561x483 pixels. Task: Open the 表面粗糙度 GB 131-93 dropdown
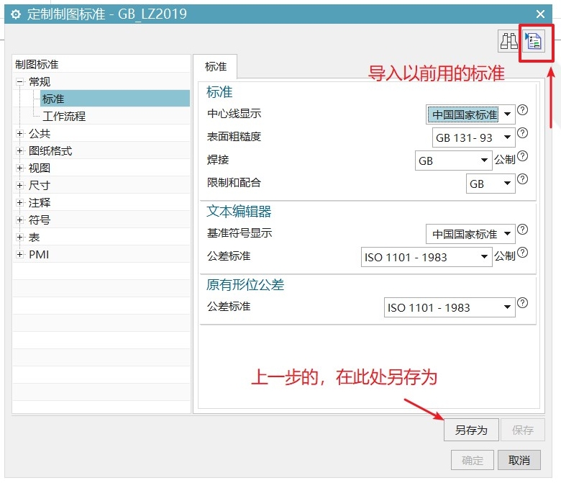point(474,137)
